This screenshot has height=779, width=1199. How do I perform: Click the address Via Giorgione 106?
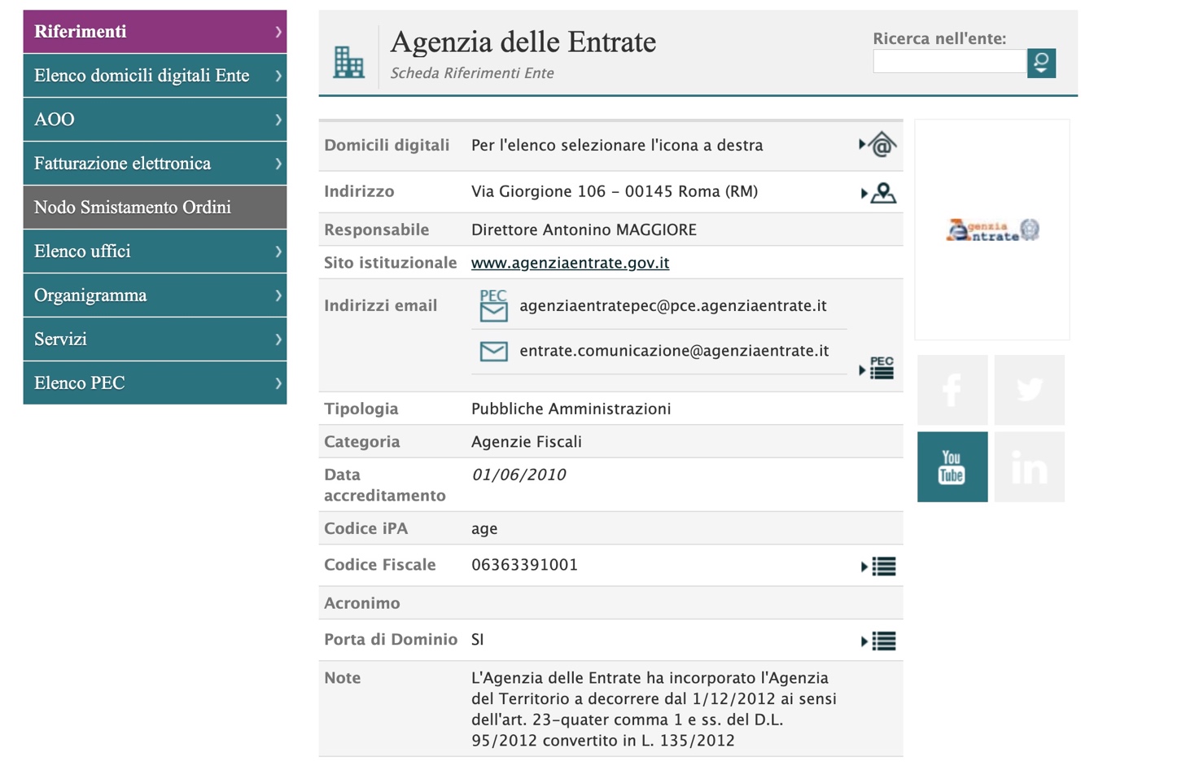(615, 191)
